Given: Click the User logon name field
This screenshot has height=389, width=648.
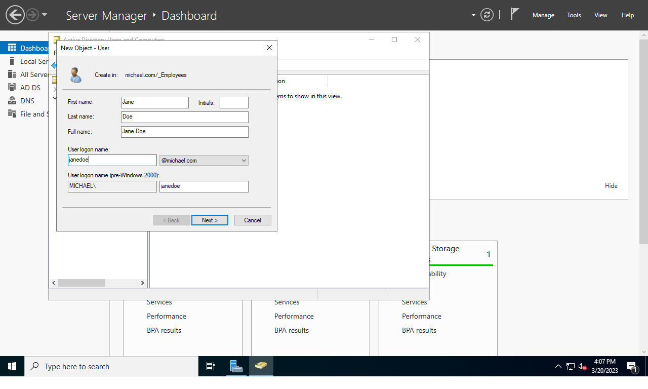Looking at the screenshot, I should (x=112, y=160).
